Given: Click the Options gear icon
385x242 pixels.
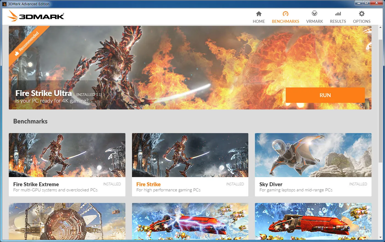Looking at the screenshot, I should (362, 13).
